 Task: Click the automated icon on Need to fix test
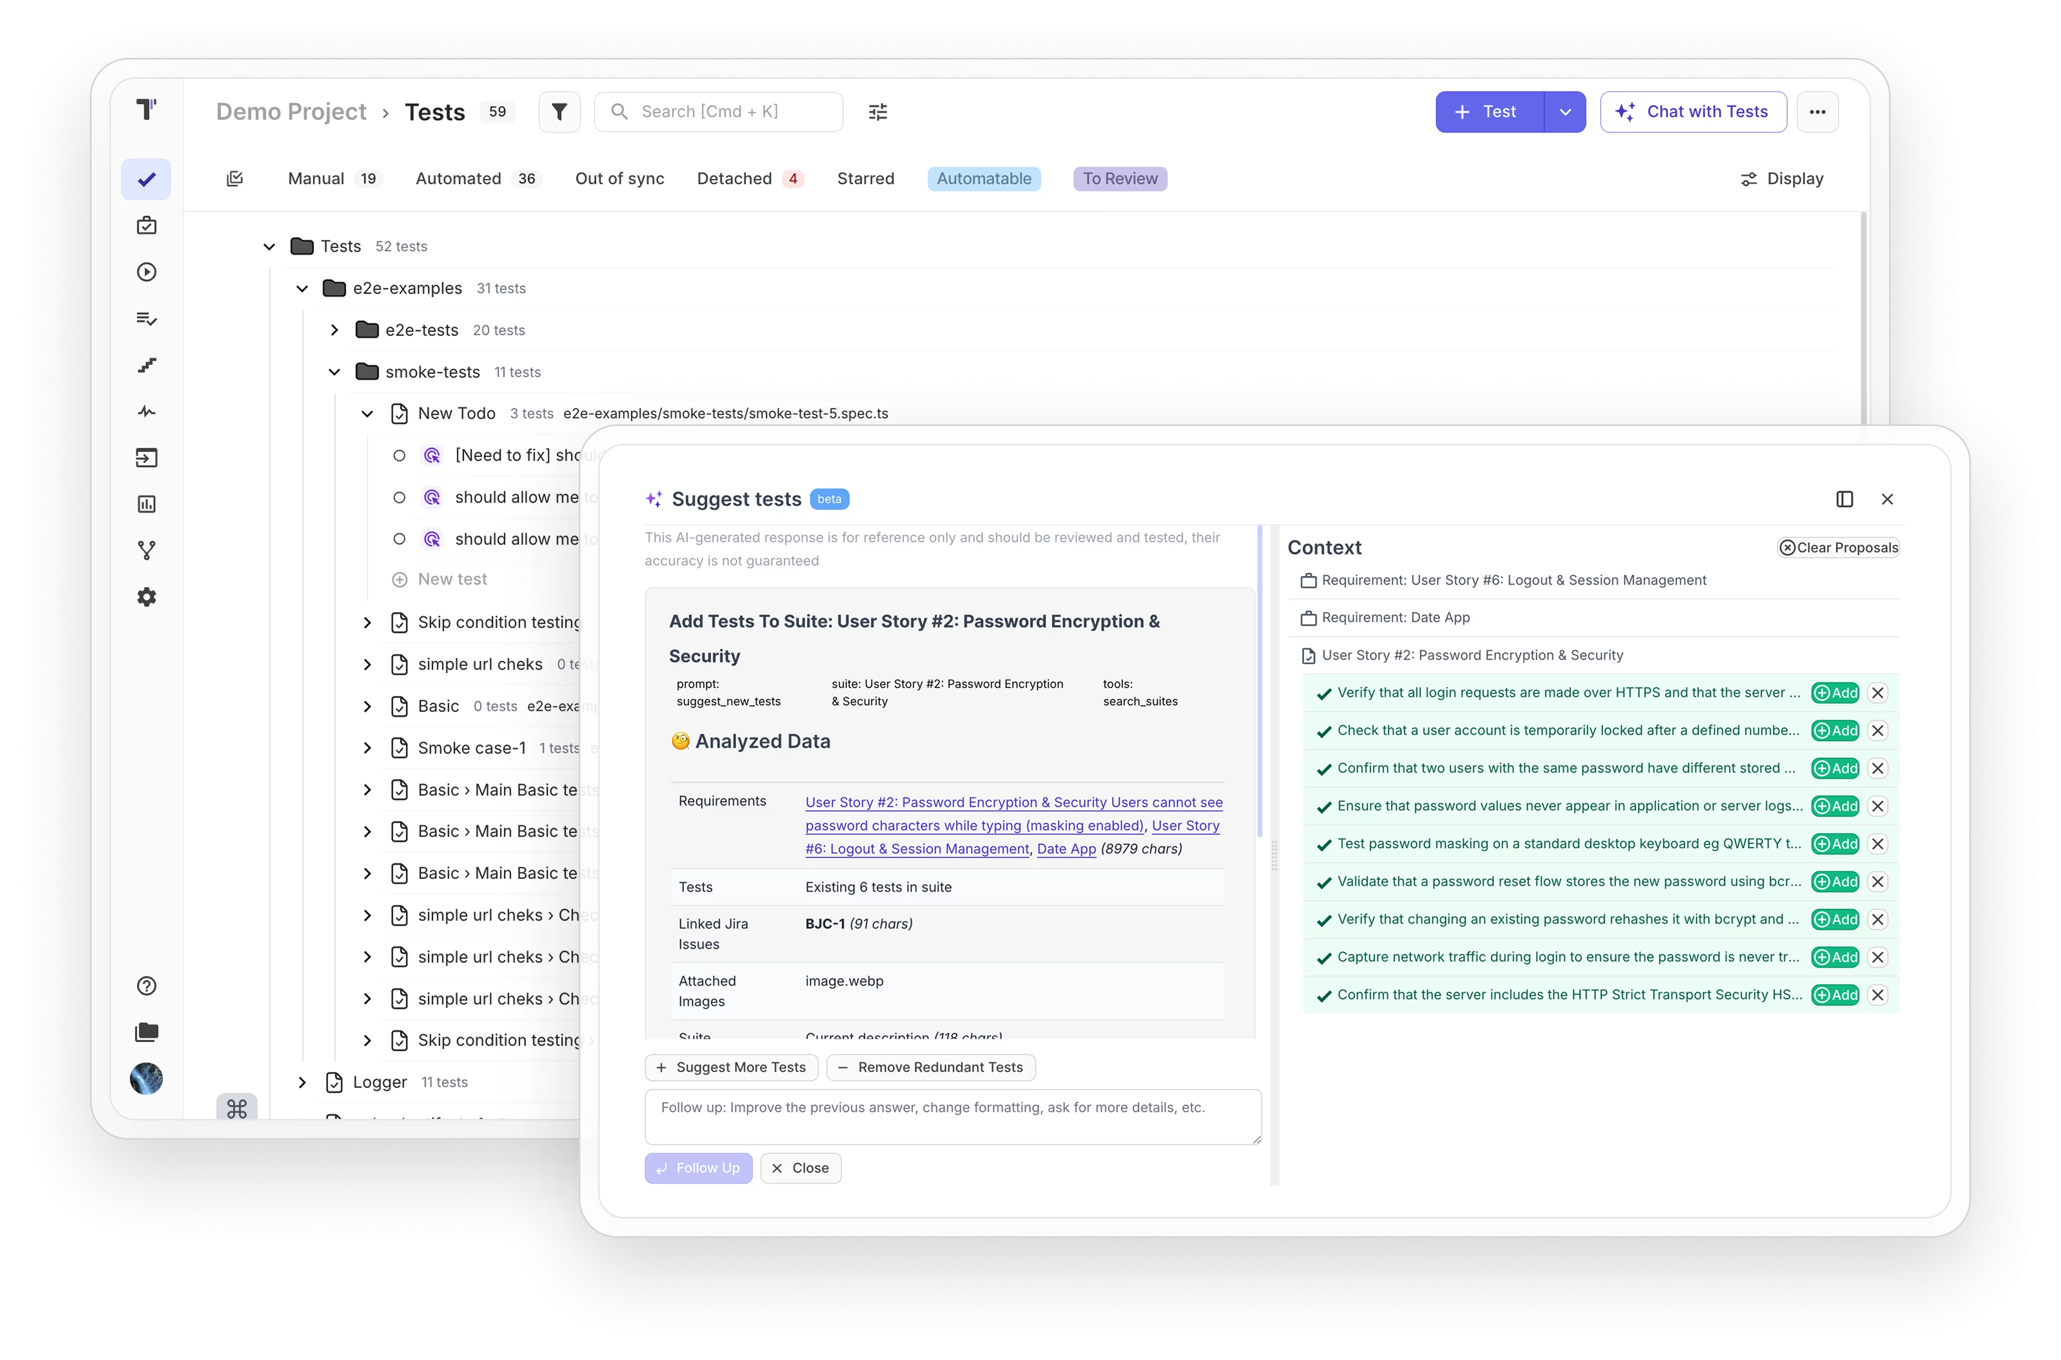[432, 455]
